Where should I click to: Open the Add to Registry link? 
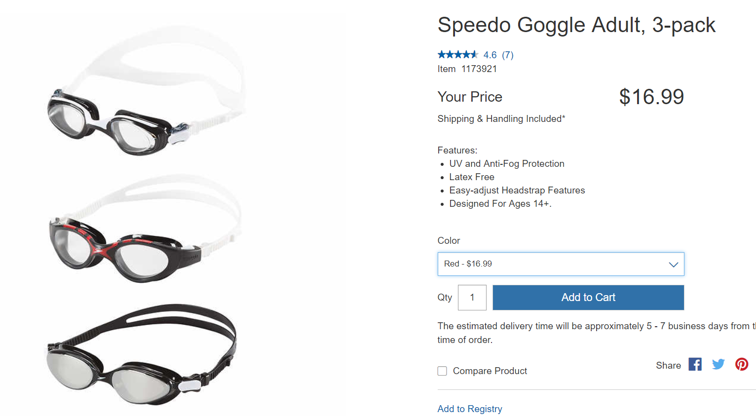(469, 409)
